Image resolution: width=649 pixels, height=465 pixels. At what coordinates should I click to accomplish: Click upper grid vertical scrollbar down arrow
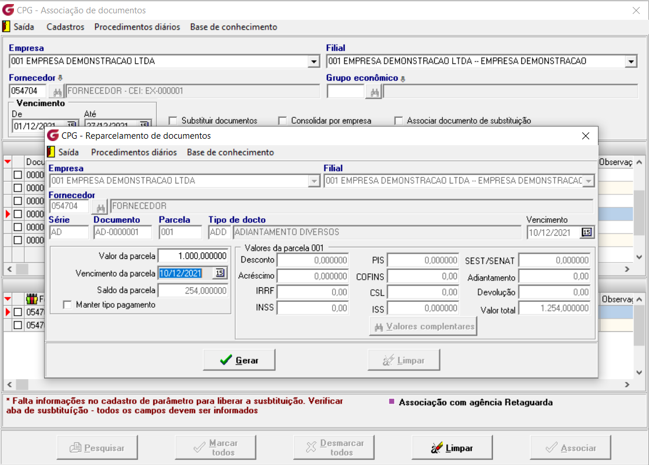[639, 257]
